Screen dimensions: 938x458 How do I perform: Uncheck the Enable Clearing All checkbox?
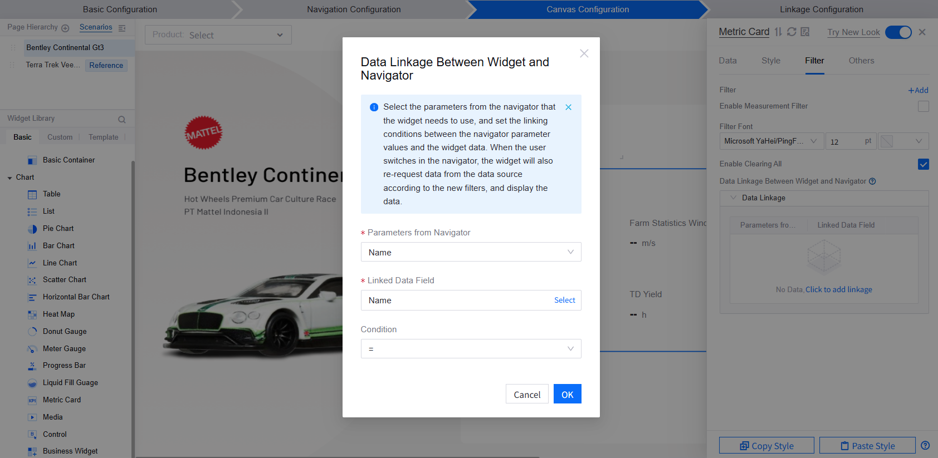pyautogui.click(x=923, y=164)
